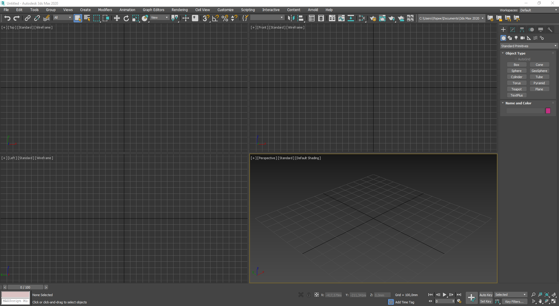Click the Teapot primitive button
This screenshot has width=559, height=306.
(x=516, y=89)
